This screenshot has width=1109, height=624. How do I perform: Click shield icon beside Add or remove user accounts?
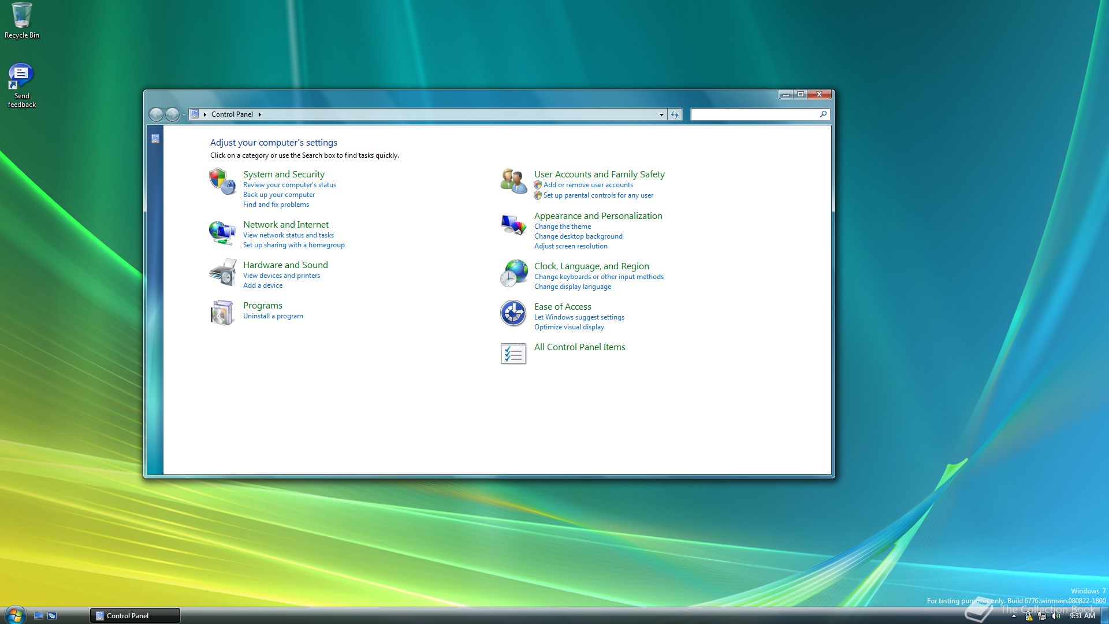pyautogui.click(x=538, y=185)
